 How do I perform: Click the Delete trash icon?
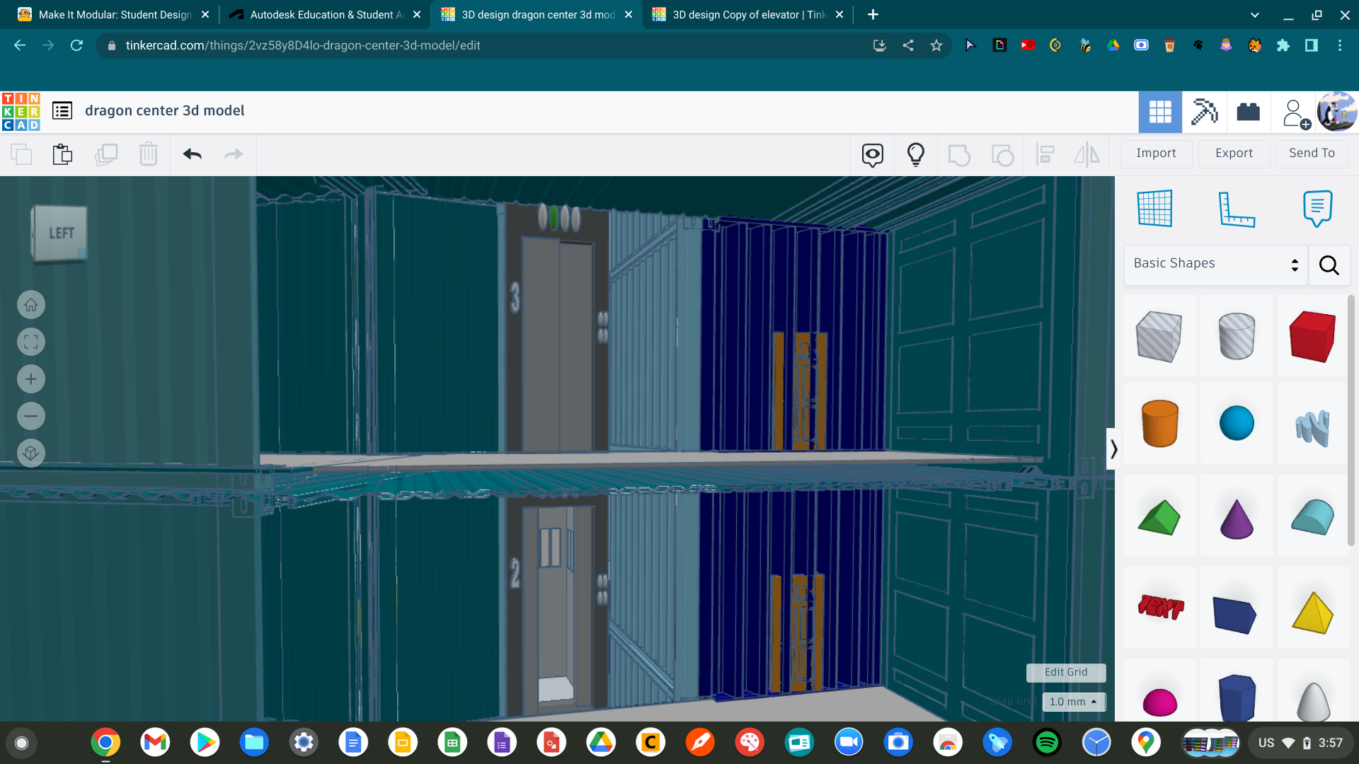pyautogui.click(x=149, y=154)
